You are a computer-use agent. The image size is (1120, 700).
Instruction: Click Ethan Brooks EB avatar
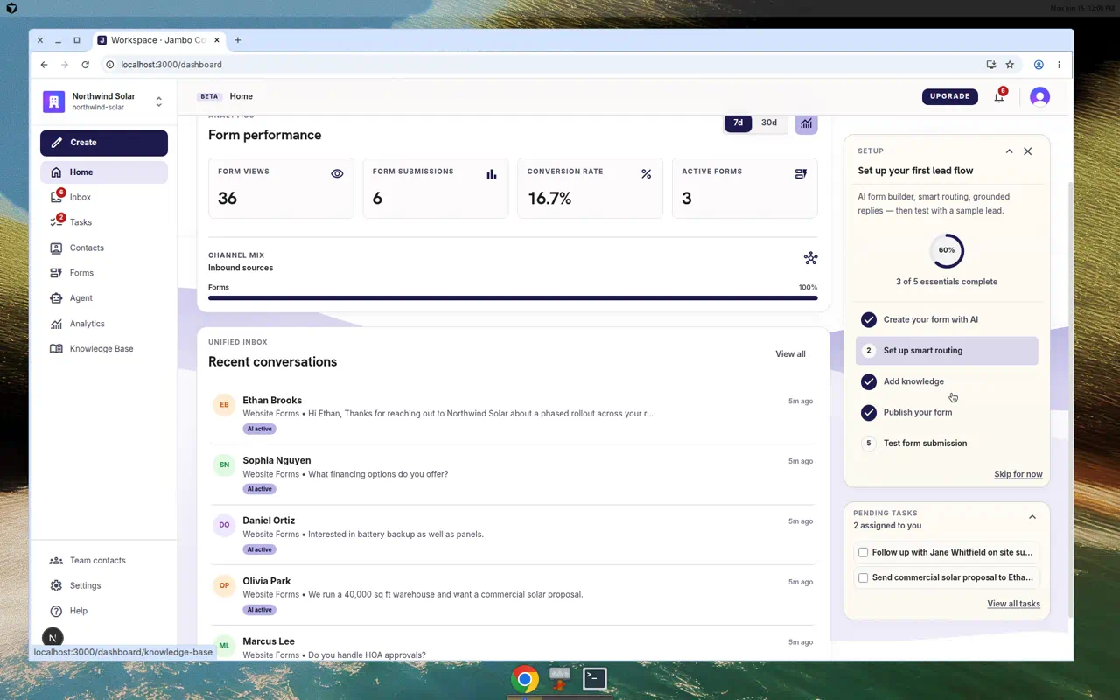(x=224, y=405)
